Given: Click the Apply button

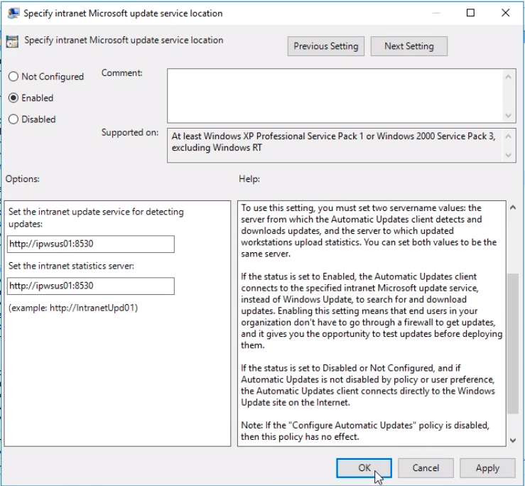Looking at the screenshot, I should (x=487, y=468).
